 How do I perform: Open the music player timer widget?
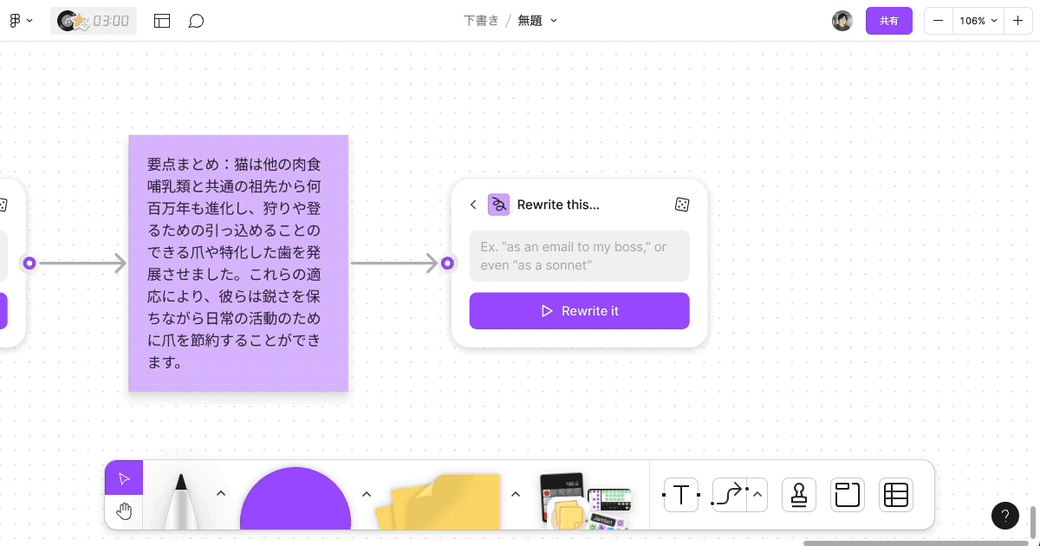pos(93,20)
